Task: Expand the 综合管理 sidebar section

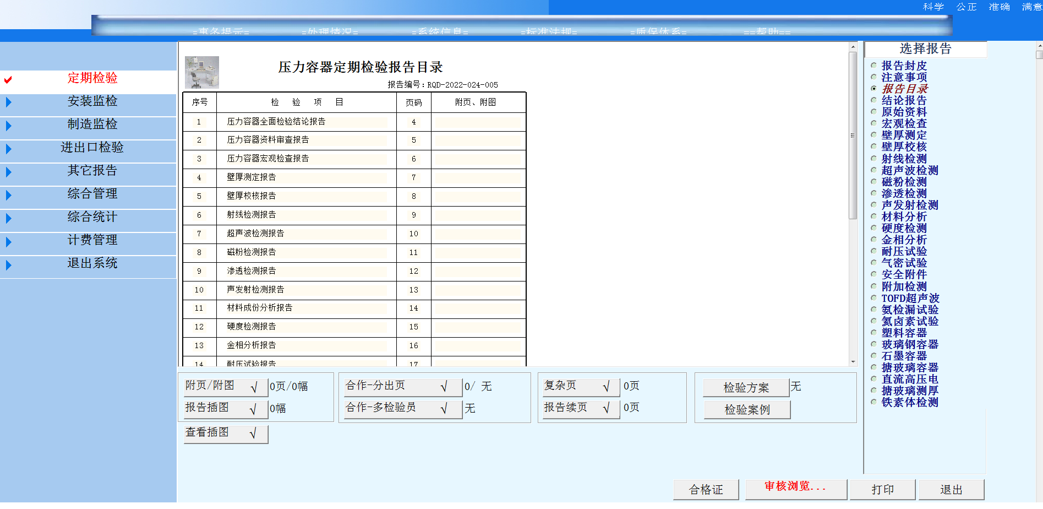Action: (x=8, y=194)
